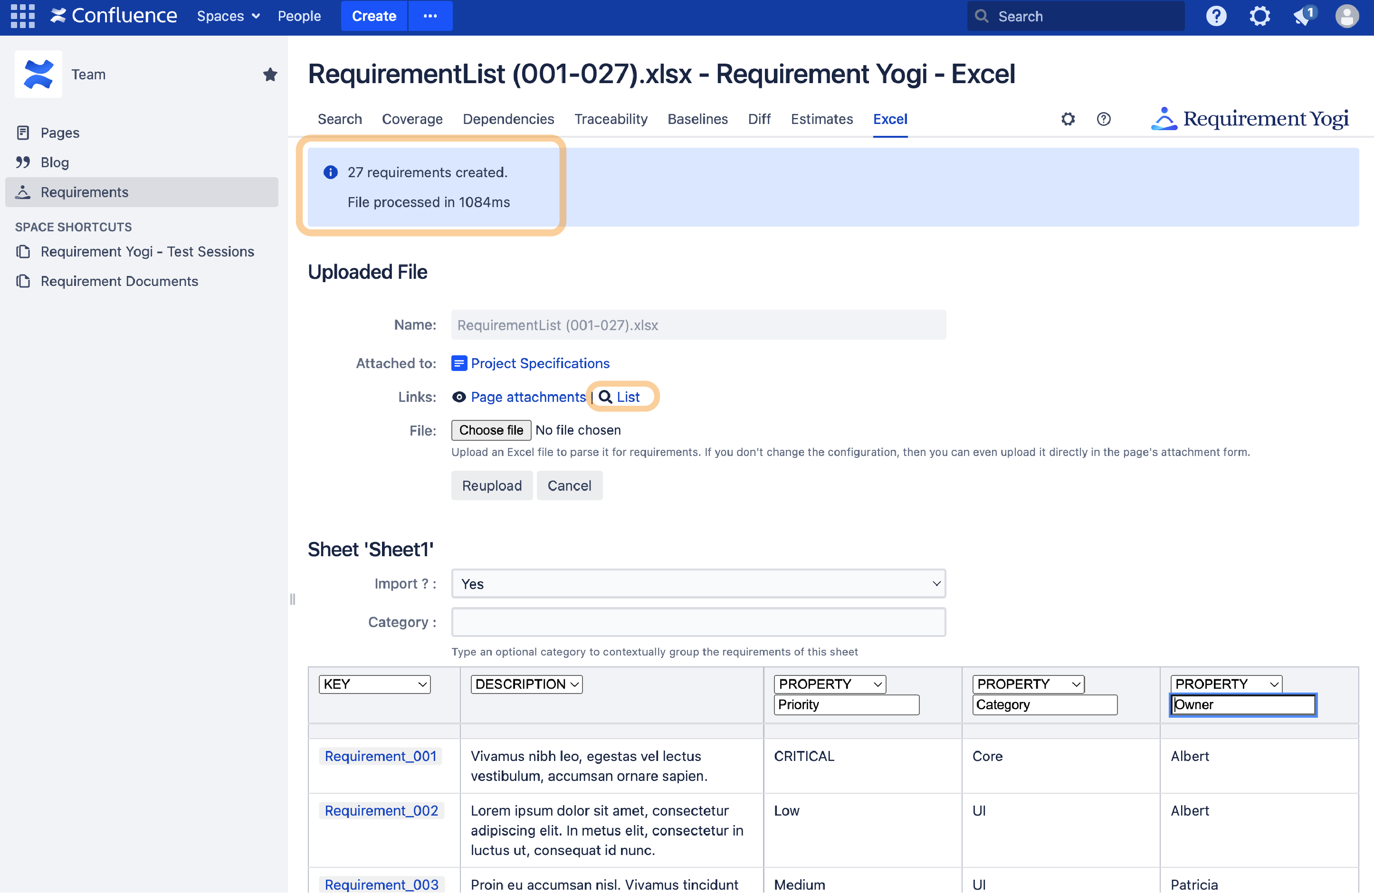The width and height of the screenshot is (1374, 893).
Task: Click the Reupload button
Action: 491,485
